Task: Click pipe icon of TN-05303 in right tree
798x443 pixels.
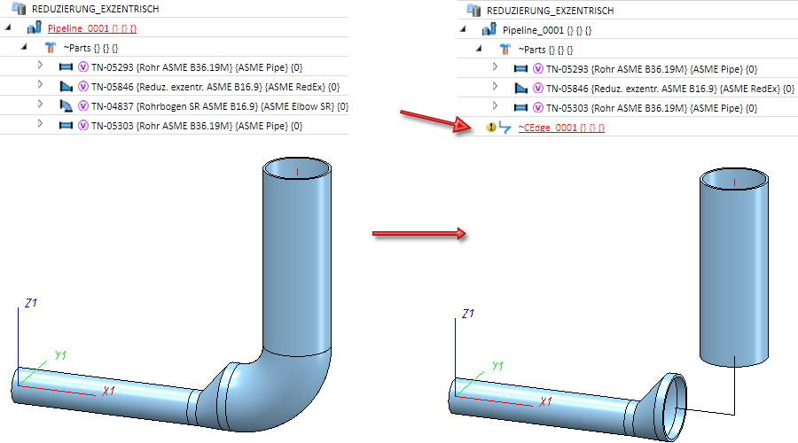Action: click(520, 107)
